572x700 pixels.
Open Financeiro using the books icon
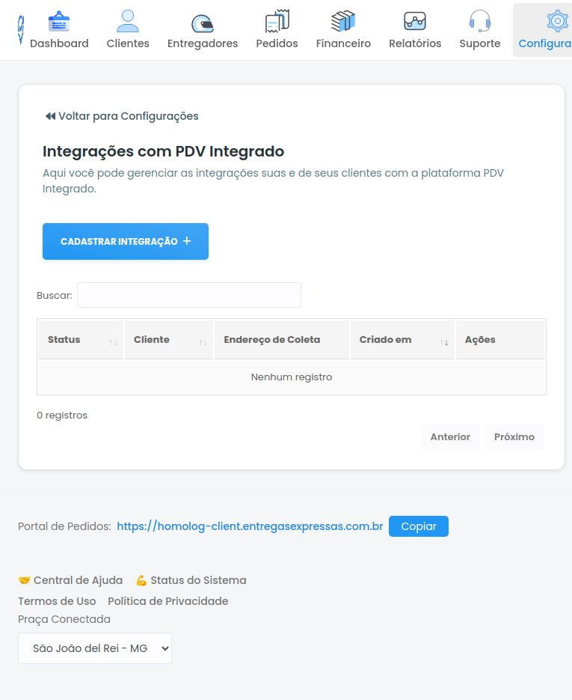pos(343,20)
